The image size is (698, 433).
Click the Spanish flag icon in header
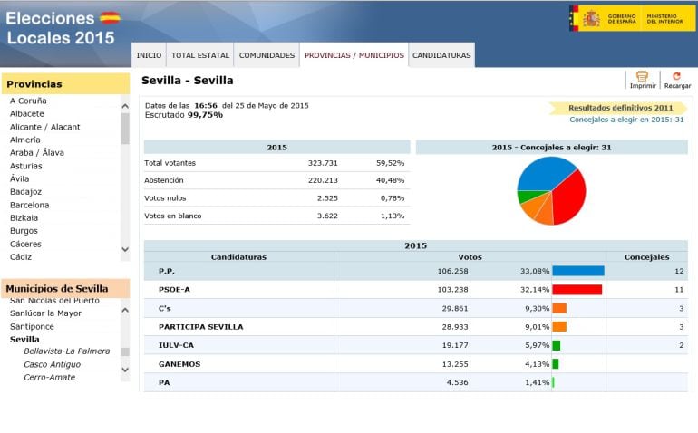[x=110, y=17]
